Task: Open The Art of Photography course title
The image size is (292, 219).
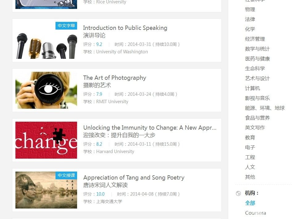Action: (115, 78)
